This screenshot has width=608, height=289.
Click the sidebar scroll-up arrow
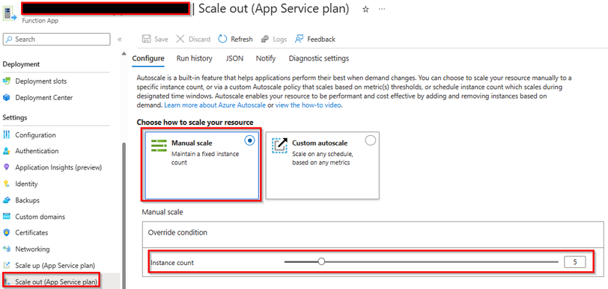click(124, 53)
